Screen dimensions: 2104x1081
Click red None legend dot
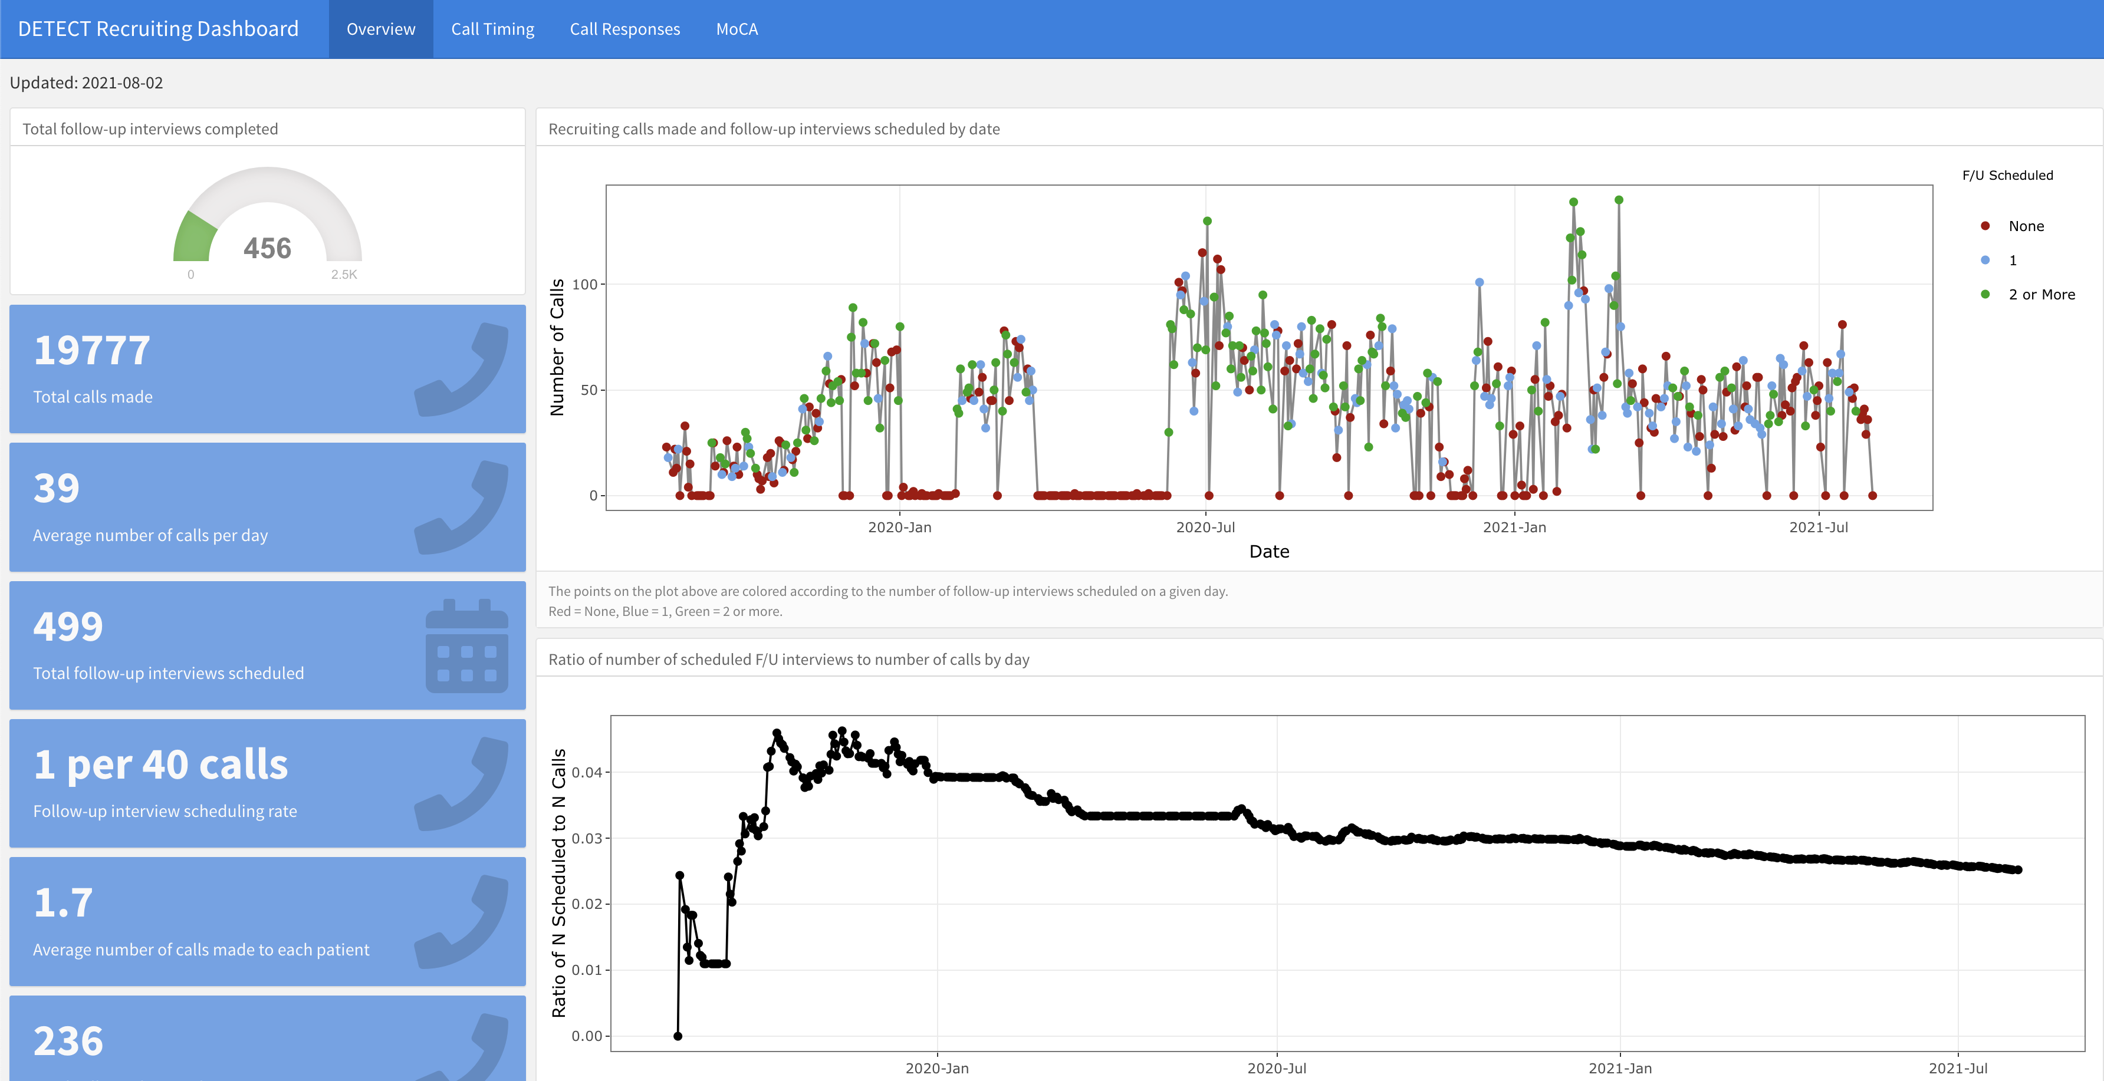[1985, 226]
